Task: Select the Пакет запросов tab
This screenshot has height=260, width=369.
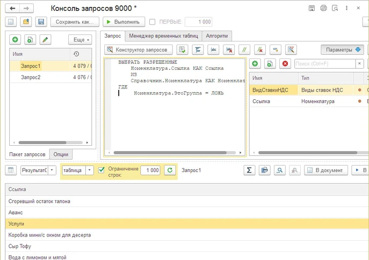Action: pyautogui.click(x=27, y=154)
